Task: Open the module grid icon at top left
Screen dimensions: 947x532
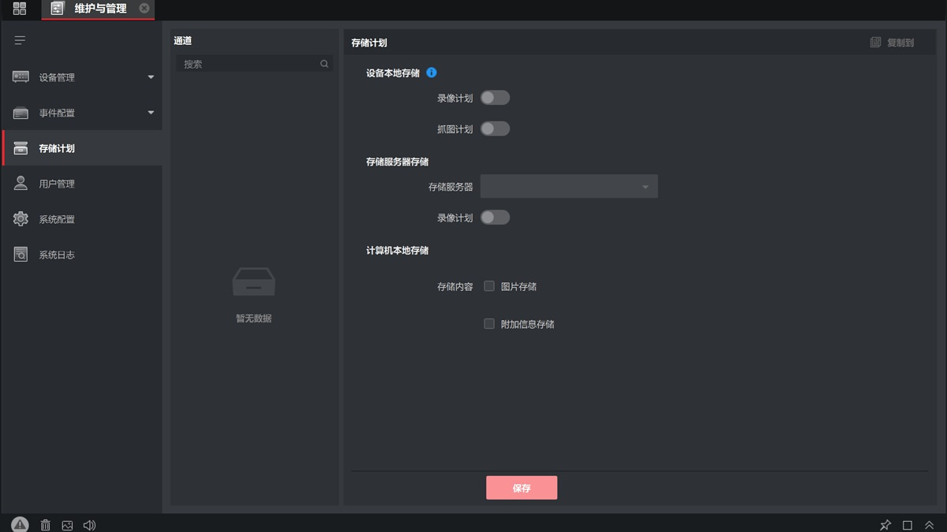Action: click(x=20, y=9)
